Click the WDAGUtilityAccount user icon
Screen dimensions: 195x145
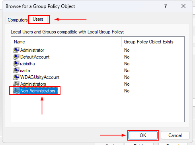tap(16, 77)
